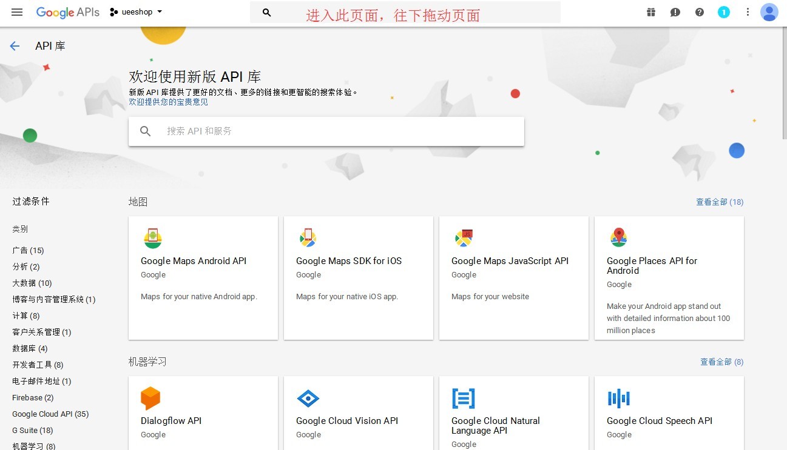Image resolution: width=787 pixels, height=450 pixels.
Task: Click the 欢迎提供您的宝贵意见 link
Action: [x=168, y=102]
